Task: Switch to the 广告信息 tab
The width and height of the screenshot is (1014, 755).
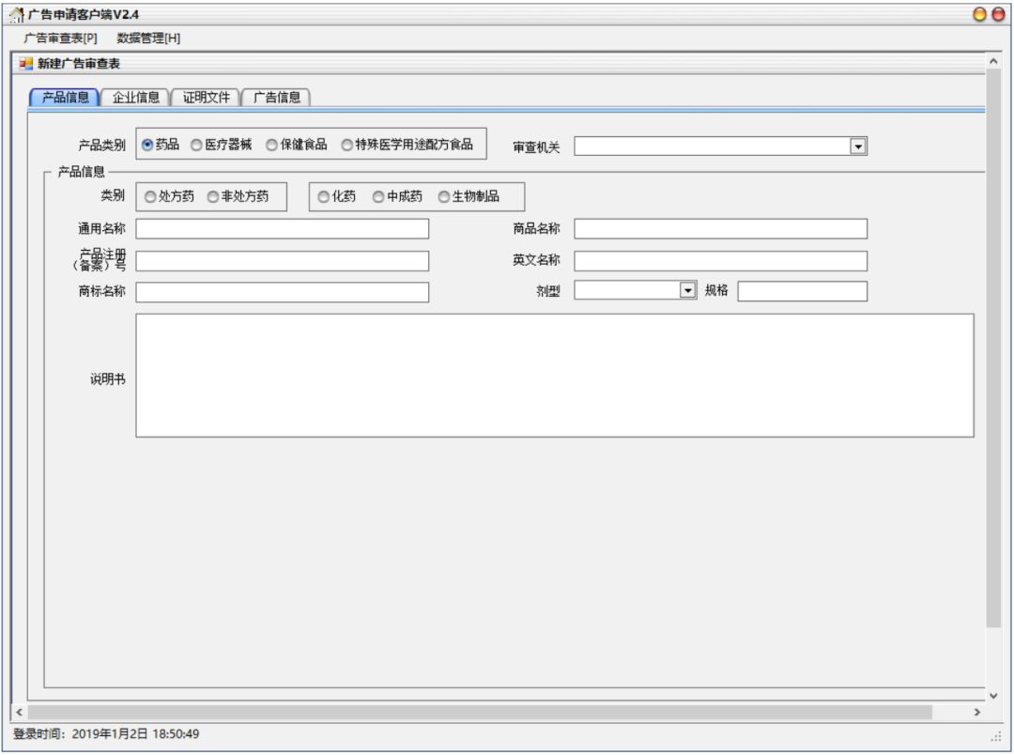Action: pyautogui.click(x=277, y=97)
